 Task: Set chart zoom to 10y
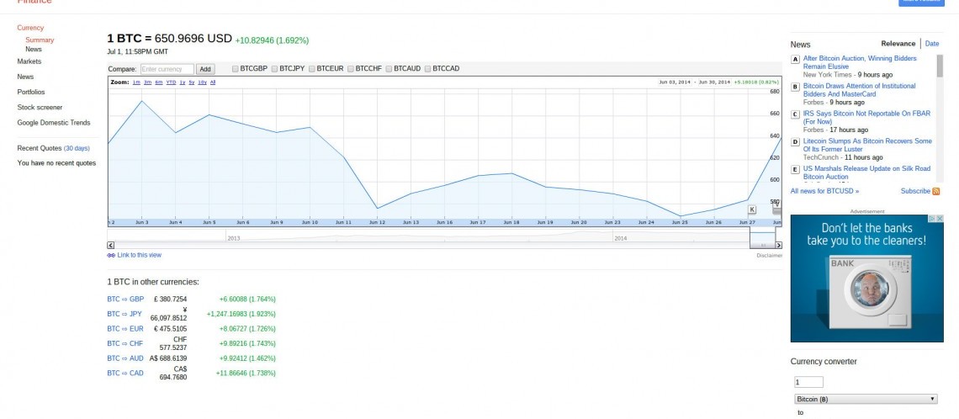pos(203,82)
